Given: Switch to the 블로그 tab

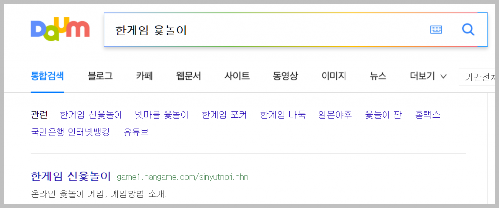Looking at the screenshot, I should click(x=100, y=76).
